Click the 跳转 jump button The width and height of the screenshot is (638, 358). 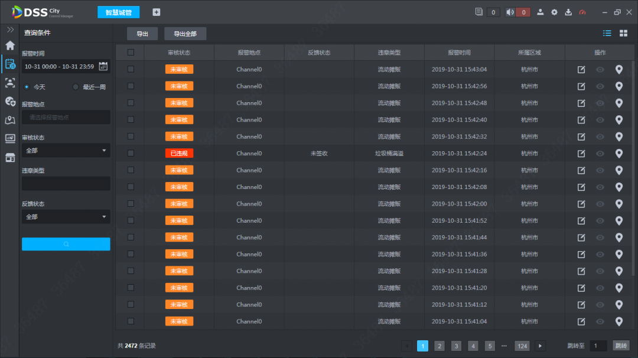pos(621,346)
